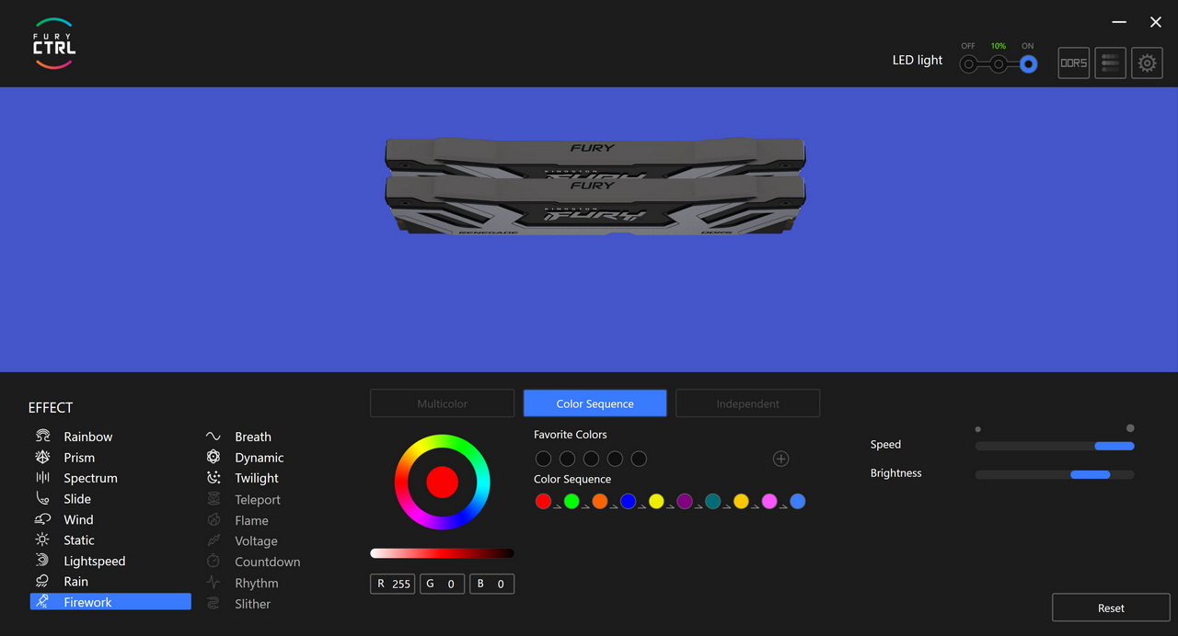The height and width of the screenshot is (636, 1178).
Task: Choose the Static effect icon
Action: point(42,539)
